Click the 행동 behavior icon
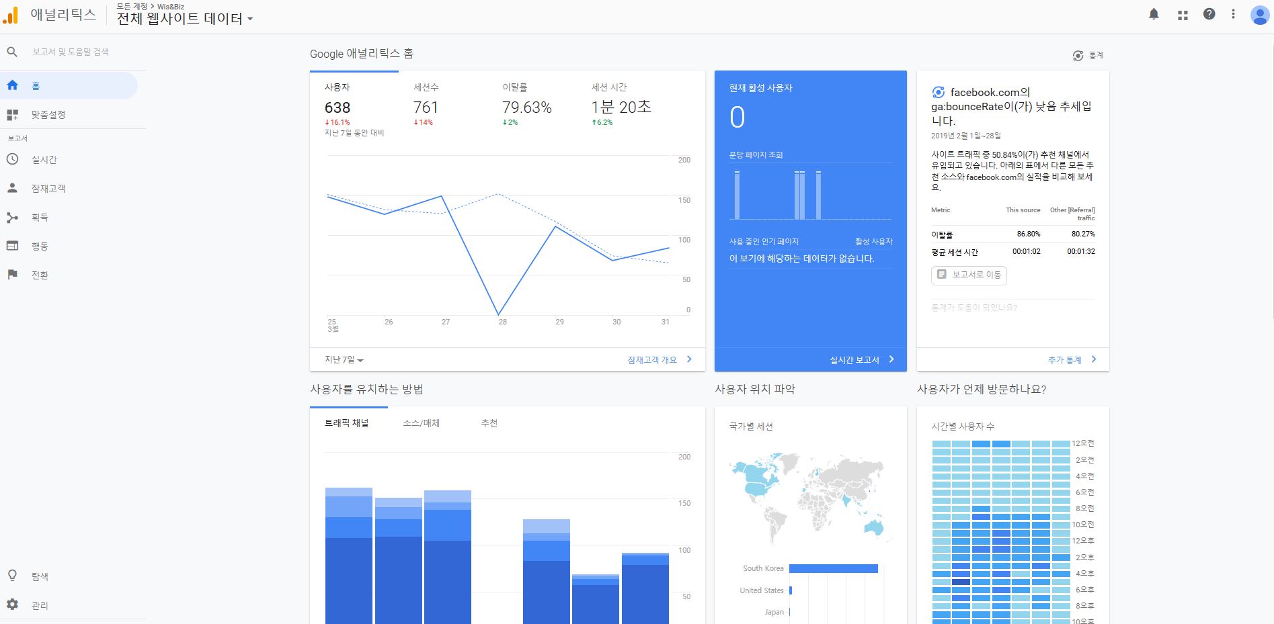Viewport: 1274px width, 624px height. coord(12,246)
